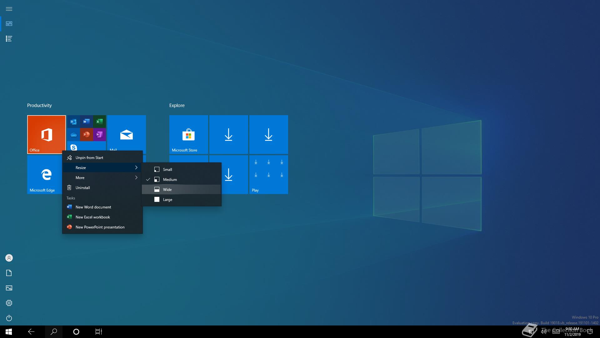The image size is (600, 338).
Task: Open the Play folder tile
Action: click(269, 175)
